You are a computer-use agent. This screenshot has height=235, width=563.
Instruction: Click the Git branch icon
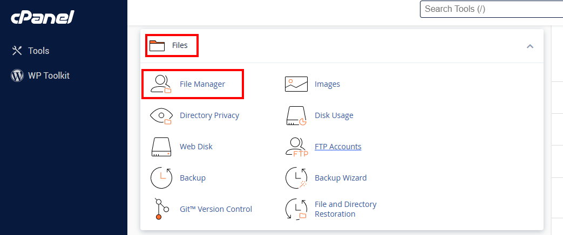pyautogui.click(x=161, y=209)
